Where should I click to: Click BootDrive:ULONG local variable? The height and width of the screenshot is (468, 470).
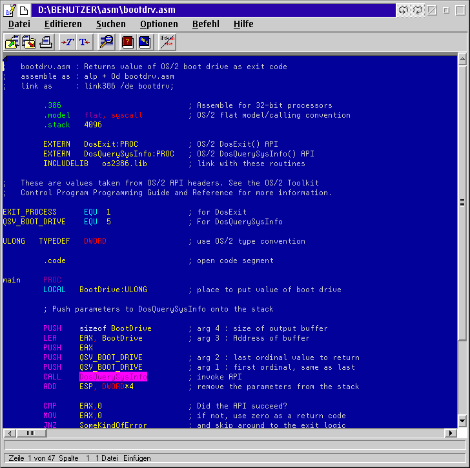[114, 290]
